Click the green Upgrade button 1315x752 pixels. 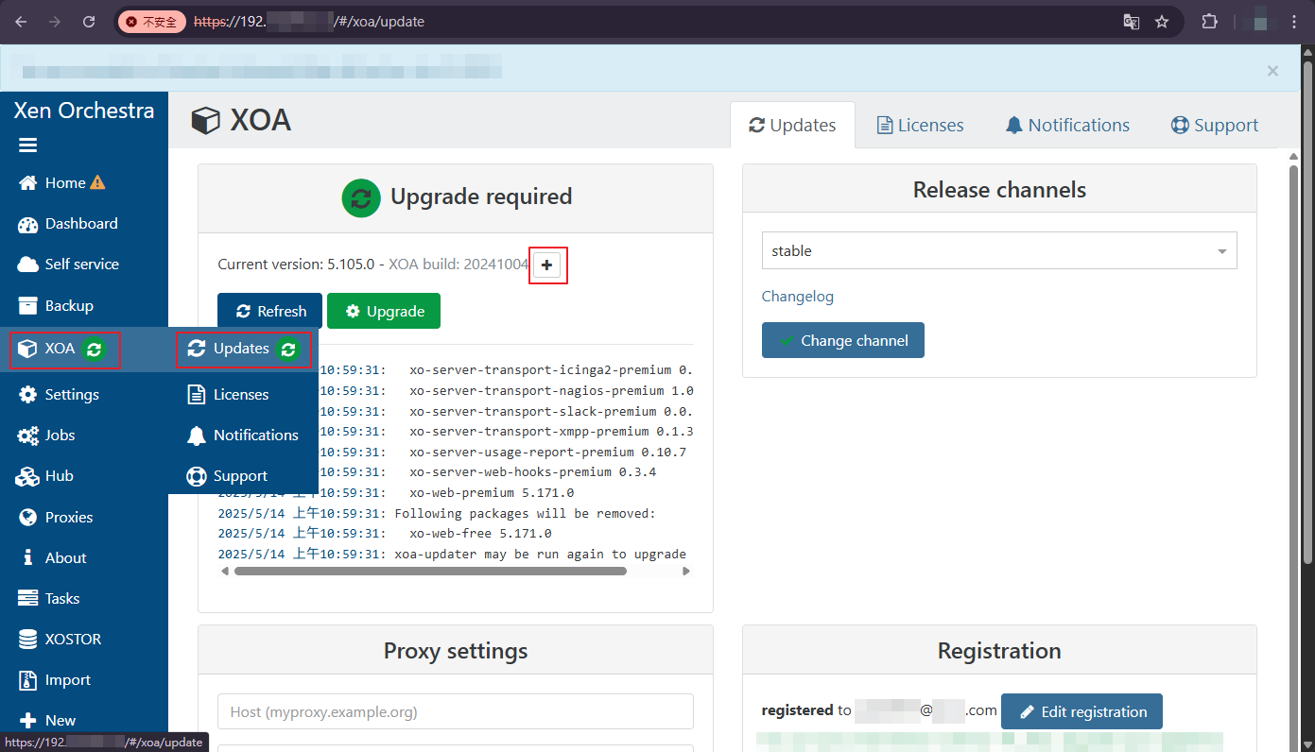click(x=384, y=311)
